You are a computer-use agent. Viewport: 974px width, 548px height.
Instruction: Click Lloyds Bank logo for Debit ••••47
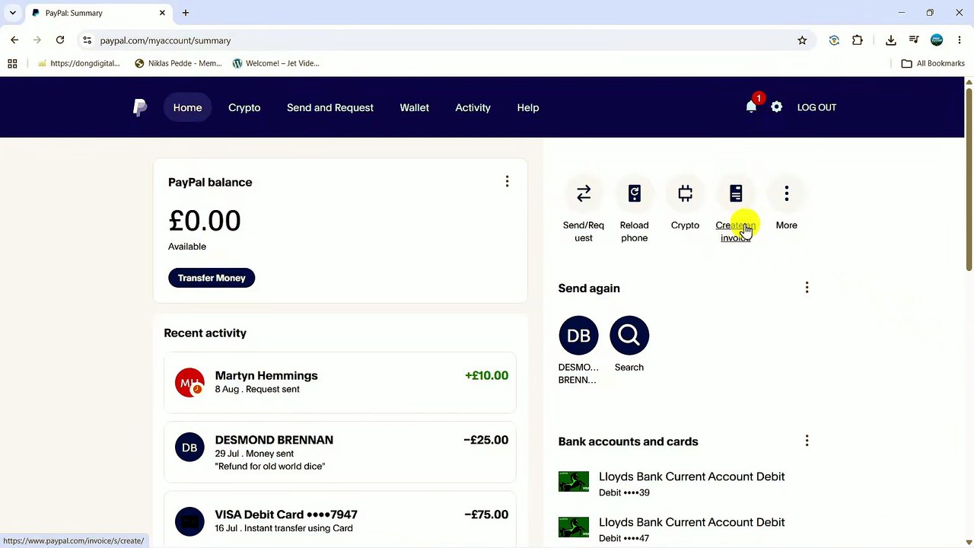(574, 527)
